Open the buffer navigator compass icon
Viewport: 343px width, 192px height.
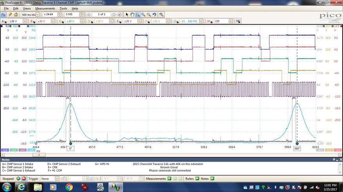click(120, 14)
